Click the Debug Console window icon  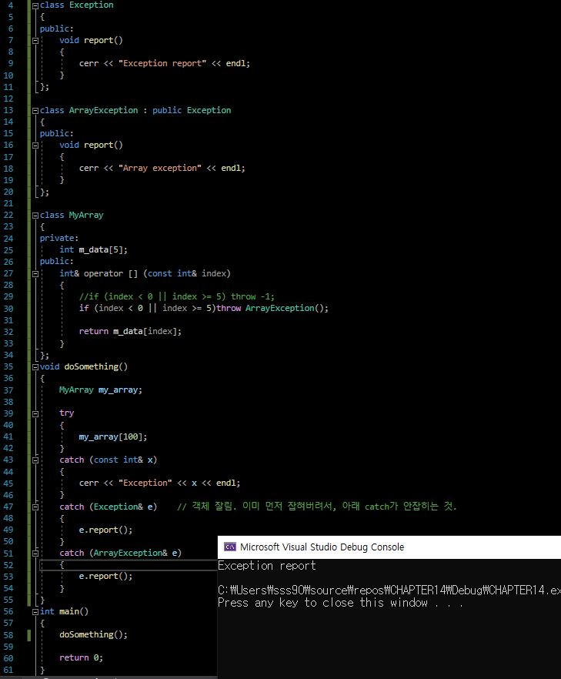pyautogui.click(x=230, y=547)
